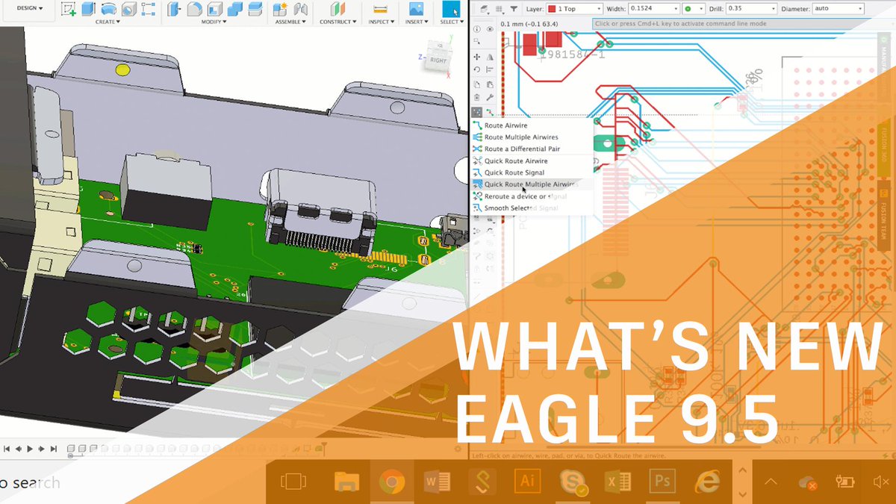This screenshot has width=896, height=504.
Task: Choose Route Multiple Airwires menu entry
Action: point(531,137)
